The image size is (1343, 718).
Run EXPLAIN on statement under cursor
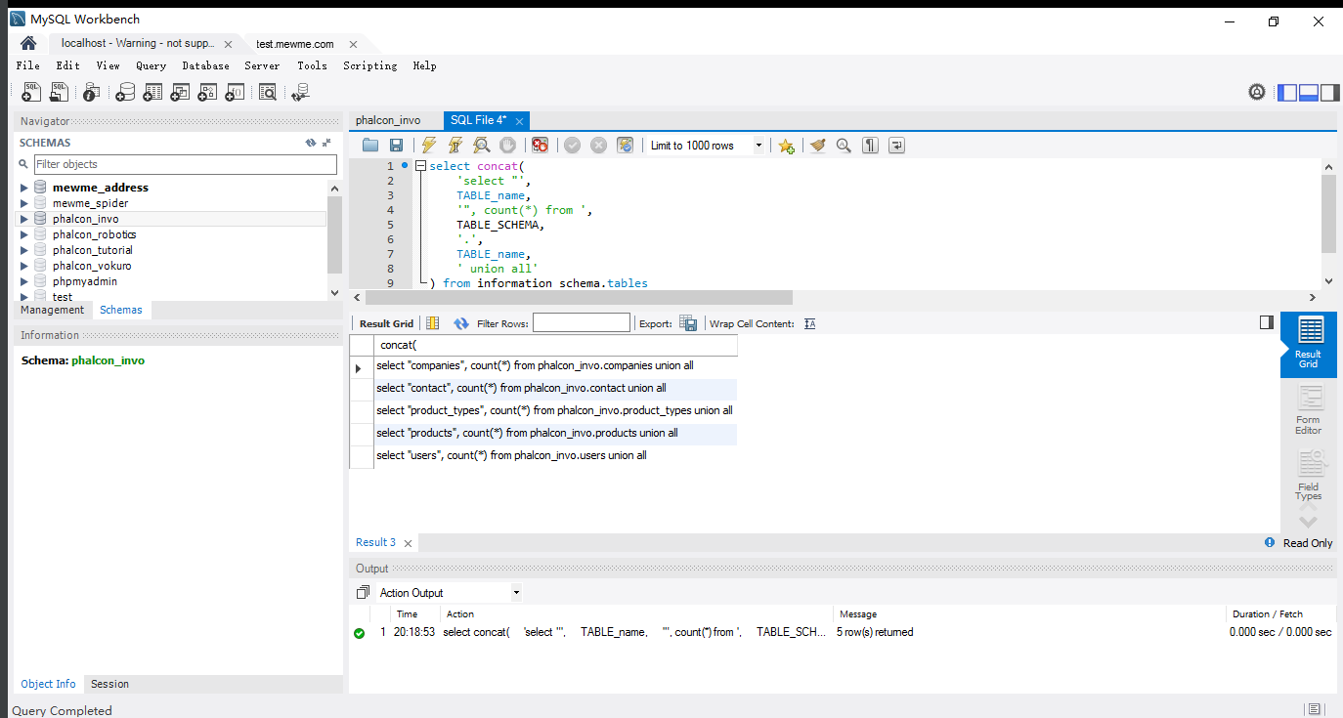[482, 146]
